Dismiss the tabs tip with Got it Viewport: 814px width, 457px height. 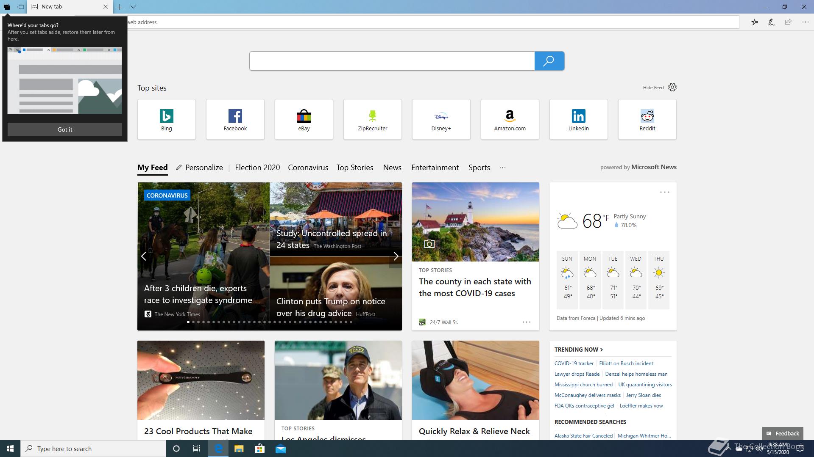coord(65,129)
